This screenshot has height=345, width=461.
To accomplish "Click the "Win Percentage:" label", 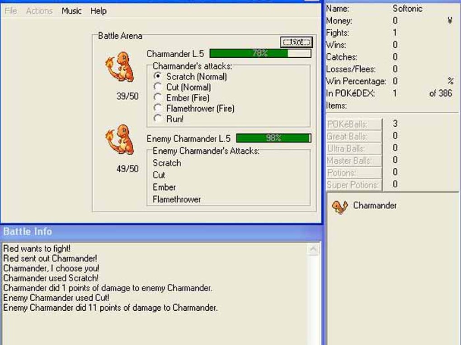I will coord(356,81).
